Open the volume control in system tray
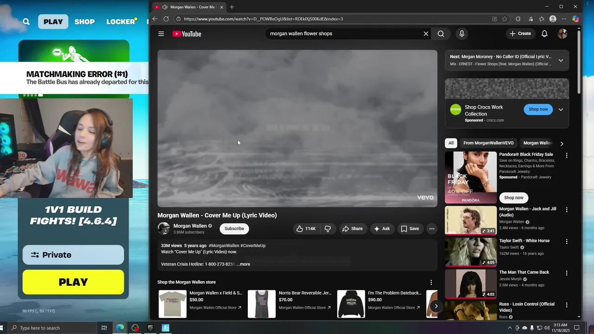Viewport: 594px width, 334px height. pos(547,328)
